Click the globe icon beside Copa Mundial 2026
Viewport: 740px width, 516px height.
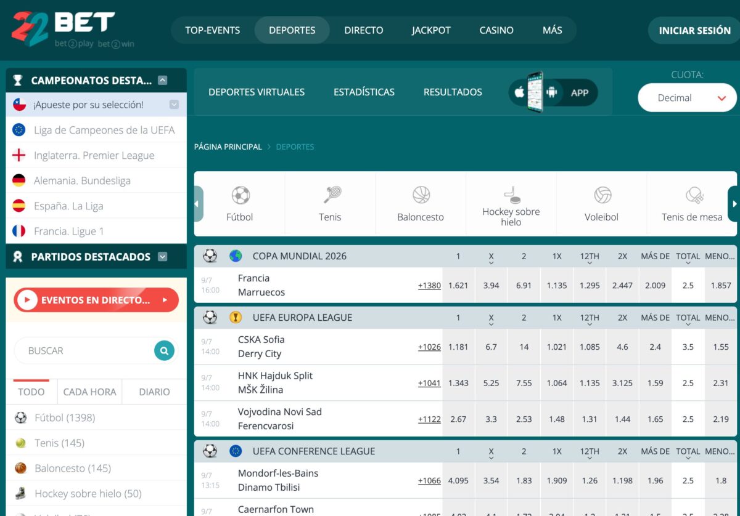(x=236, y=256)
